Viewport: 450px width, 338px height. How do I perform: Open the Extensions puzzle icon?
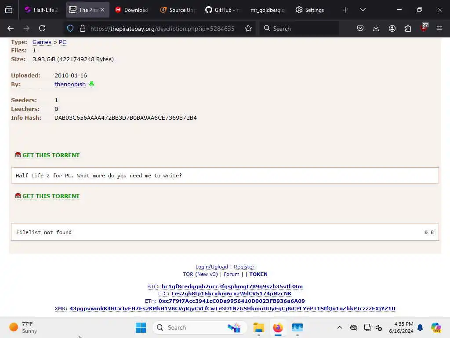click(x=408, y=29)
